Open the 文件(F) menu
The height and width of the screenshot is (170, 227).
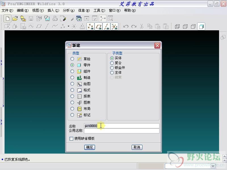tap(7, 10)
